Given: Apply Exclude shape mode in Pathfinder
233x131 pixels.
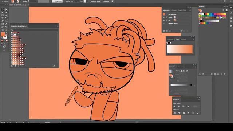Looking at the screenshot, I should (x=188, y=106).
